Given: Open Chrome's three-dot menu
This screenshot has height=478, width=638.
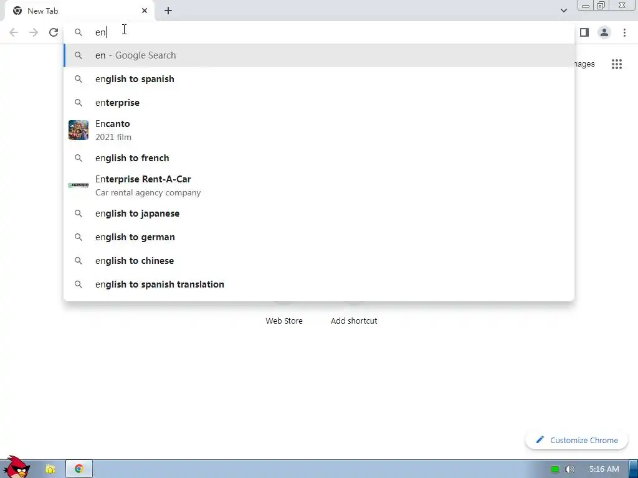Looking at the screenshot, I should 624,32.
